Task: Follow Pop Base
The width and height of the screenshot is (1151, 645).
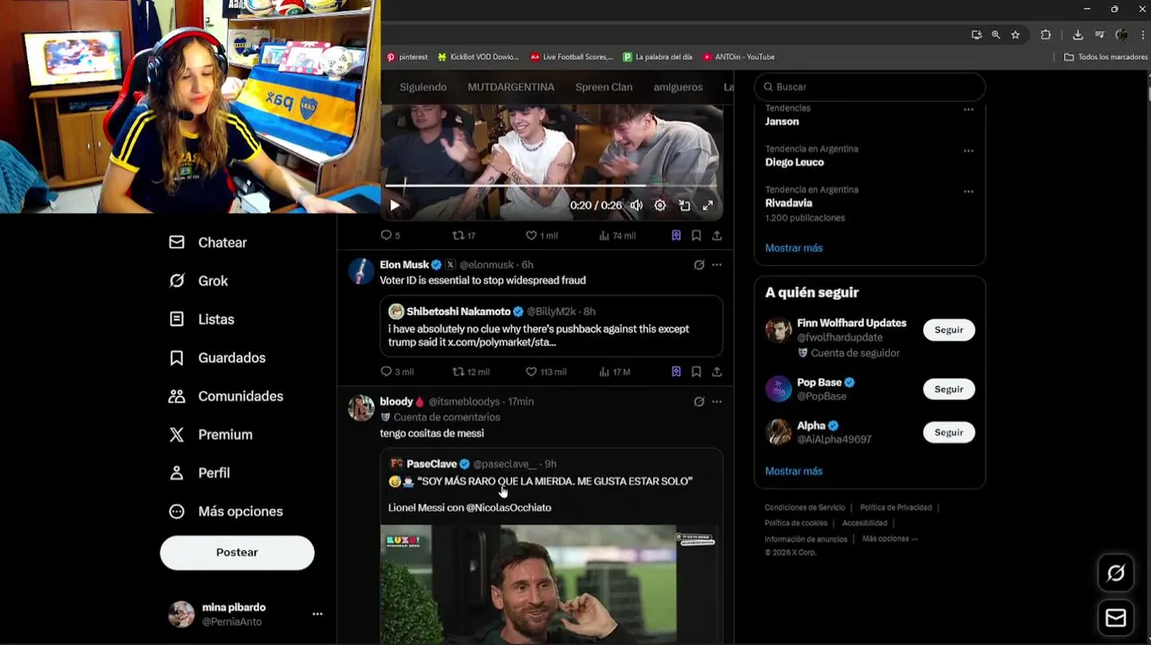Action: click(949, 390)
